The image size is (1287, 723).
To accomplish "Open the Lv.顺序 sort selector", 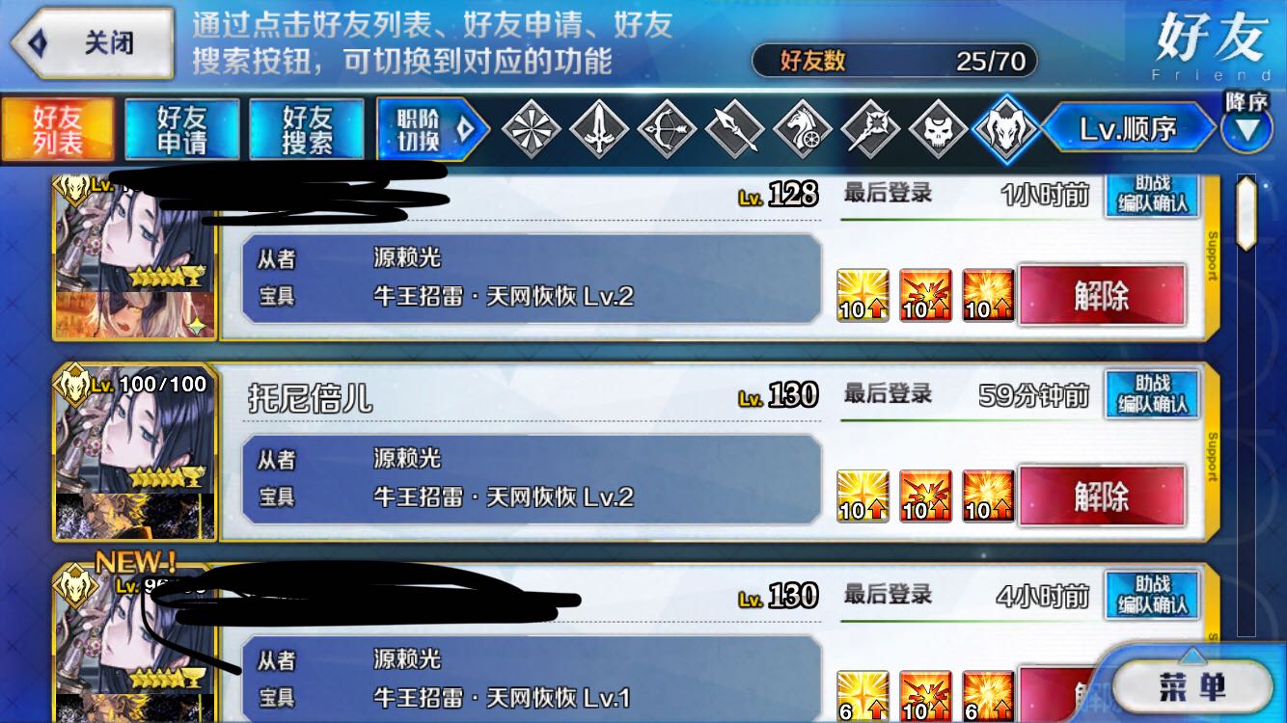I will click(x=1129, y=128).
